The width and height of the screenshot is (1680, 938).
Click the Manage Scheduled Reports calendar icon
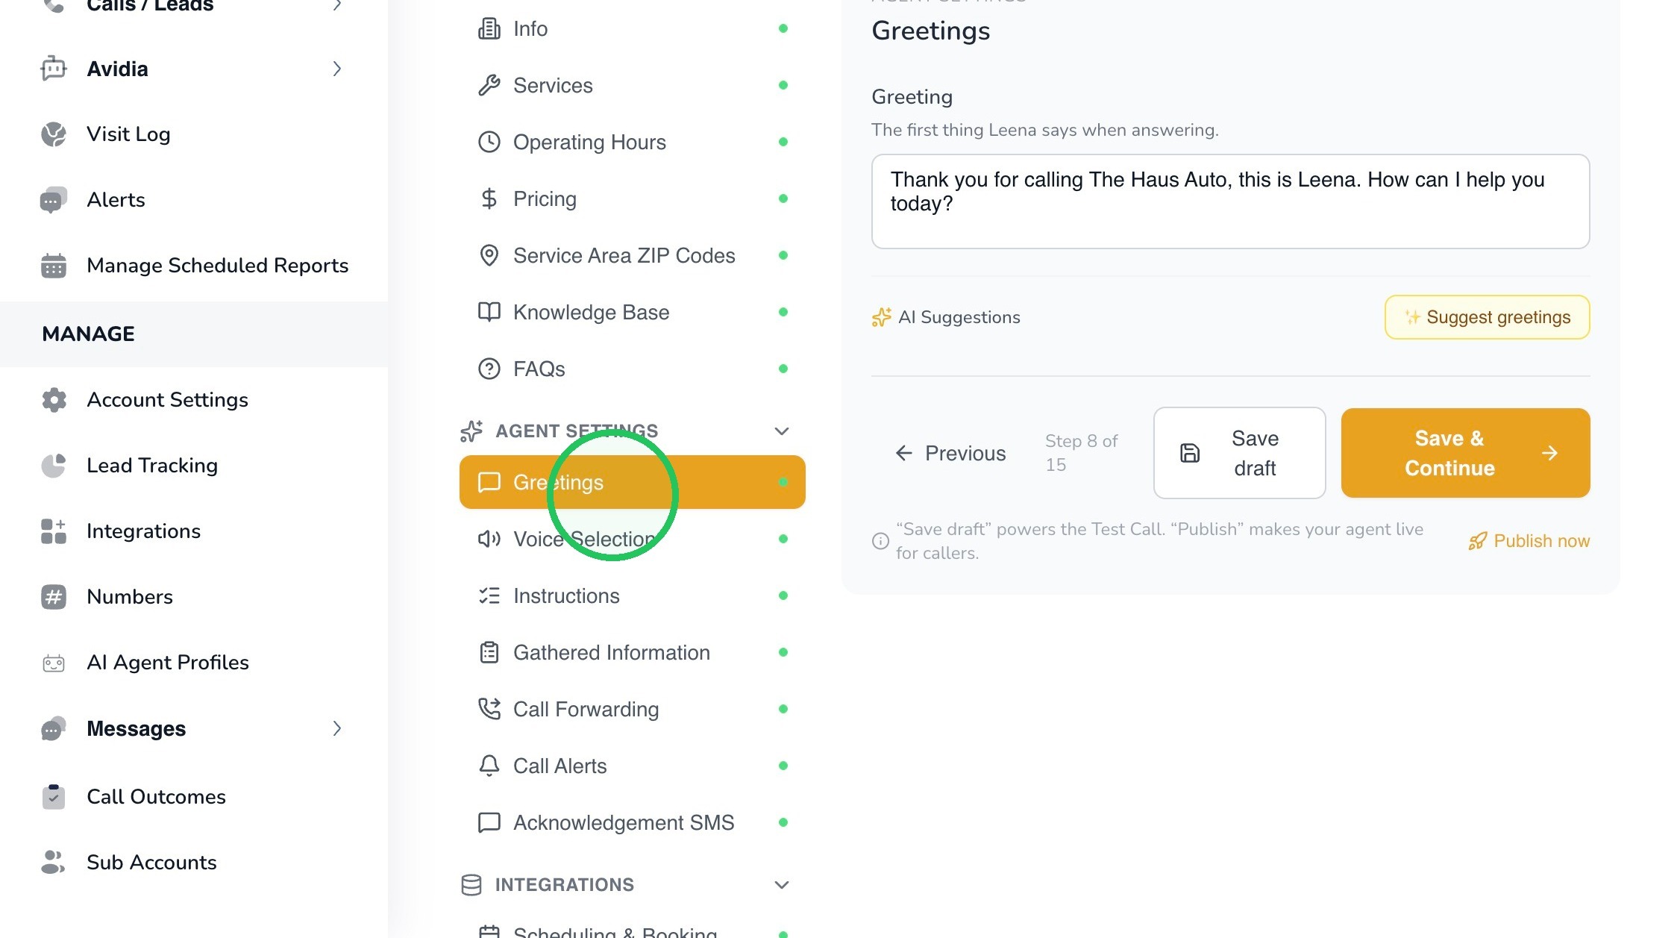[x=54, y=266]
